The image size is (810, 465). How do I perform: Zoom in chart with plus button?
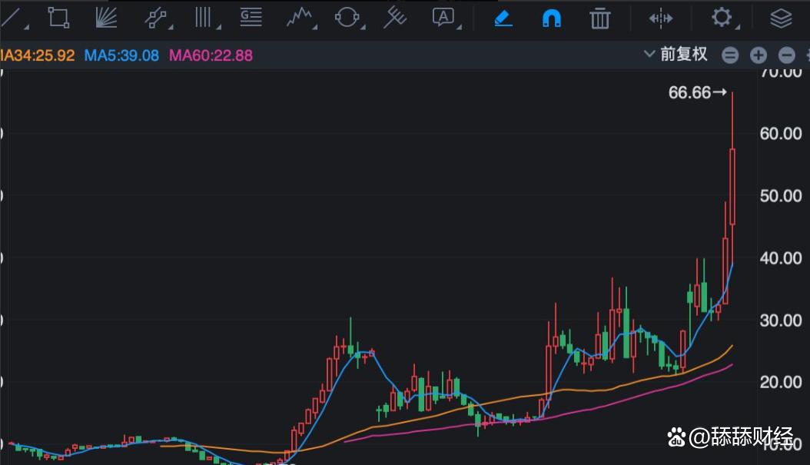[x=759, y=55]
